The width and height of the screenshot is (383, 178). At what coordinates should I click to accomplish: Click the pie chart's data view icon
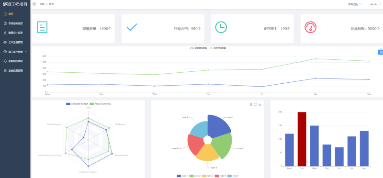[250, 104]
